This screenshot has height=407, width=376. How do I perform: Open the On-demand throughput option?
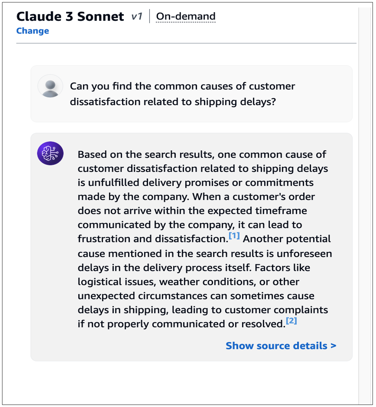click(x=185, y=16)
